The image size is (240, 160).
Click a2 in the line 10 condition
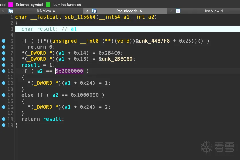tap(40, 71)
